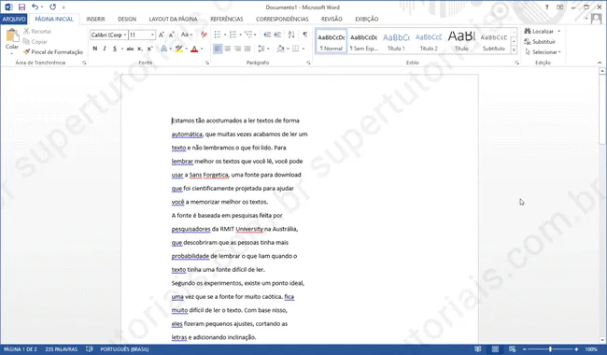Click the vertical scrollbar thumb
Image resolution: width=607 pixels, height=355 pixels.
coord(602,109)
